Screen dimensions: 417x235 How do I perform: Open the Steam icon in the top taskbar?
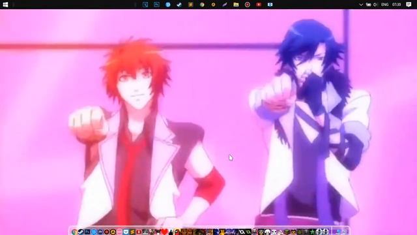tap(179, 5)
